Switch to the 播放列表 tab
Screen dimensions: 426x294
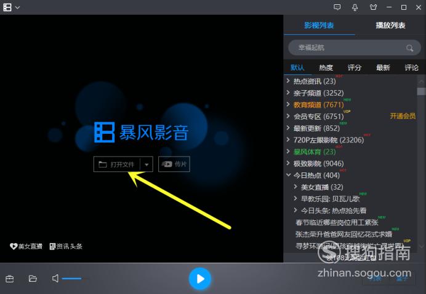click(x=390, y=25)
